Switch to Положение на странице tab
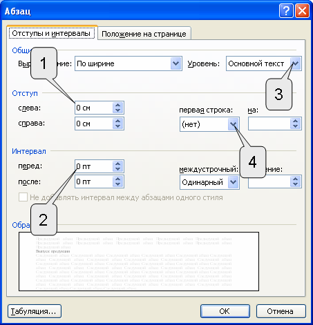The height and width of the screenshot is (325, 313). [144, 34]
